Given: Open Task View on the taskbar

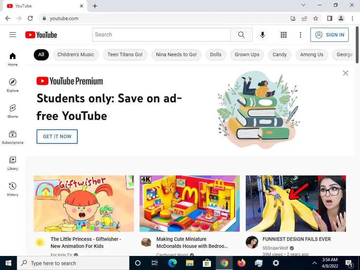Looking at the screenshot, I should tap(155, 263).
